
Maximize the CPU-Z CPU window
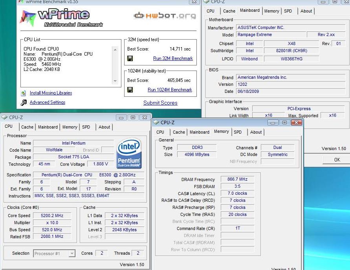[x=133, y=117]
